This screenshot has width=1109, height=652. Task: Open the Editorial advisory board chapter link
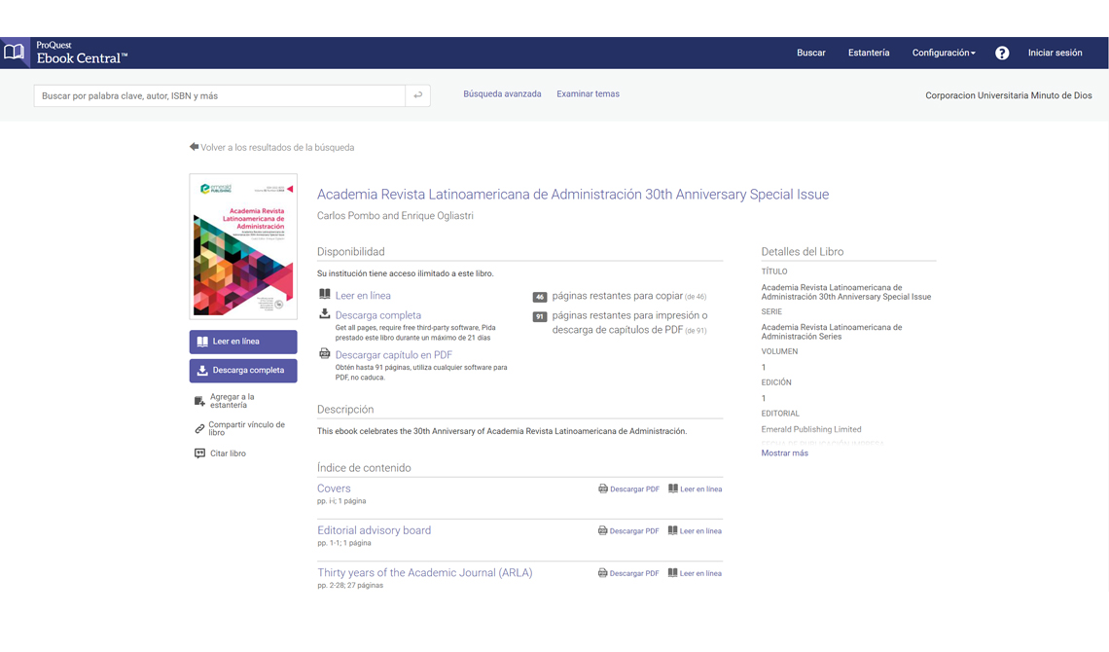pos(375,530)
